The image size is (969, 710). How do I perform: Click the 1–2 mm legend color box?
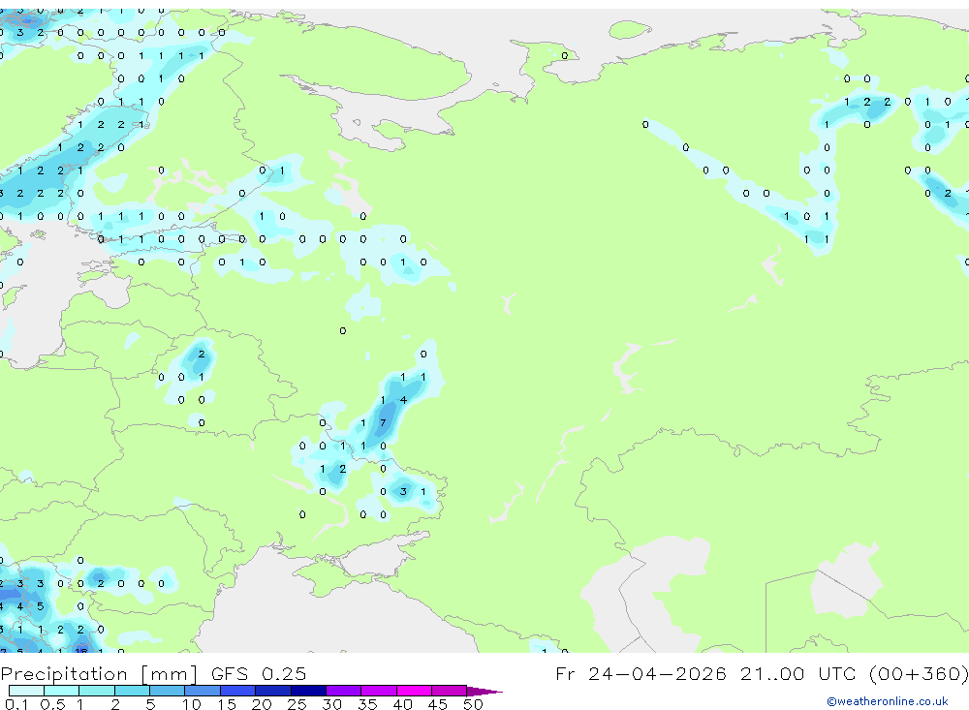tap(97, 691)
